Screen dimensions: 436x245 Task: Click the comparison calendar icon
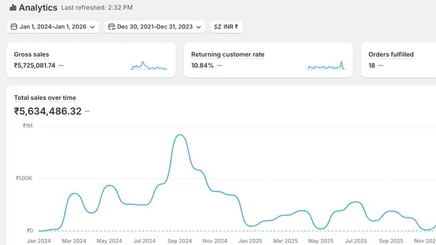coord(111,27)
